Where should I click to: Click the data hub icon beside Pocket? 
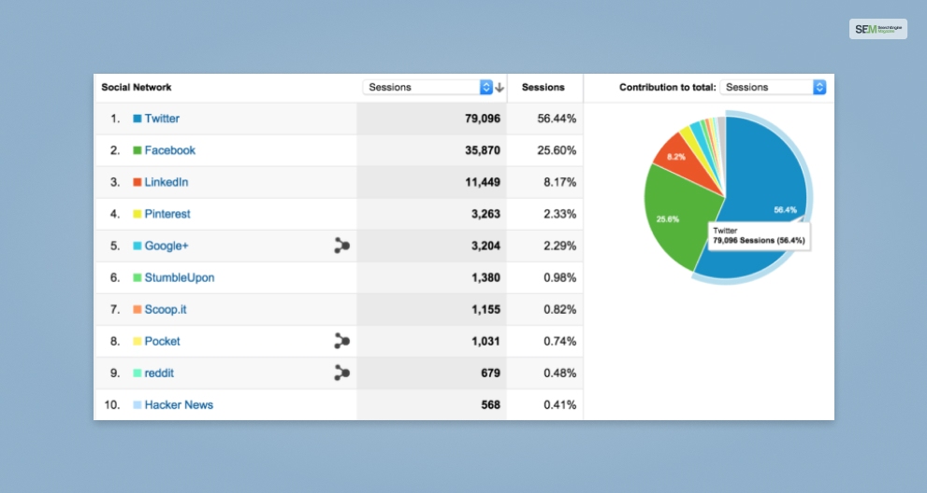(x=341, y=341)
